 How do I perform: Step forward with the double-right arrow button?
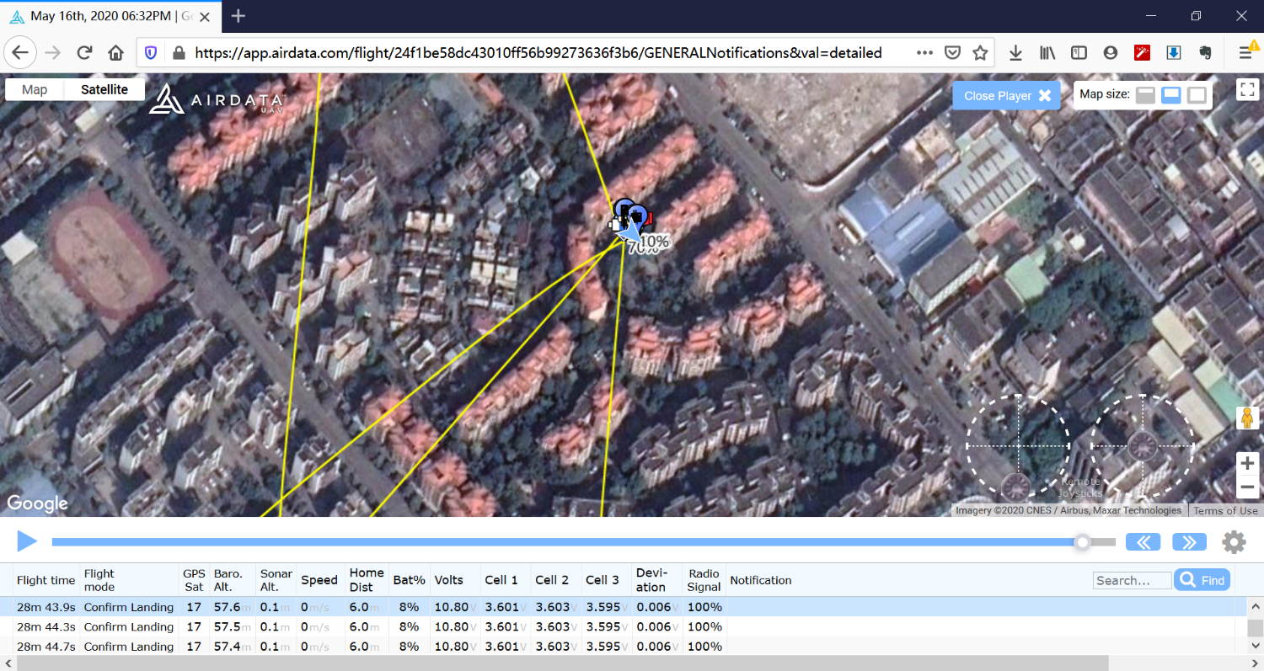tap(1189, 542)
